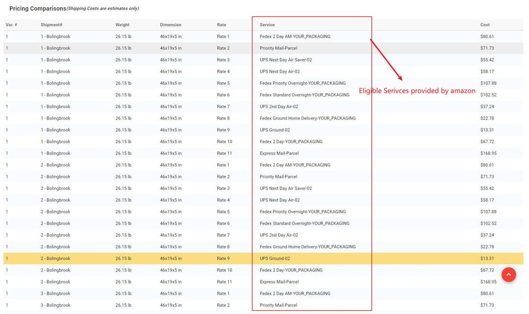Pick Fedex Priority Overnight service for shipment 1
This screenshot has height=314, width=529.
303,83
